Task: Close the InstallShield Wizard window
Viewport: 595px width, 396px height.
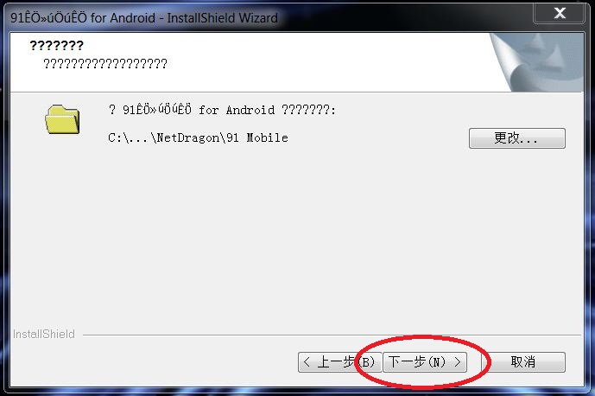Action: tap(559, 13)
